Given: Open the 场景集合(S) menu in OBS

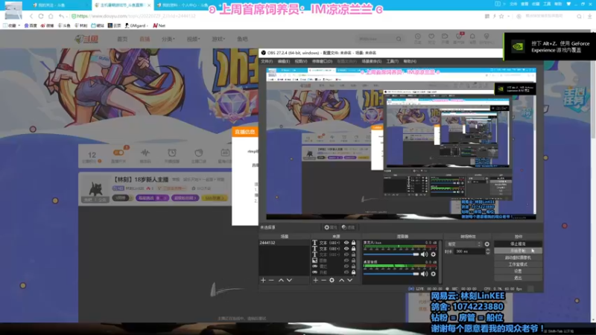Looking at the screenshot, I should pyautogui.click(x=371, y=61).
